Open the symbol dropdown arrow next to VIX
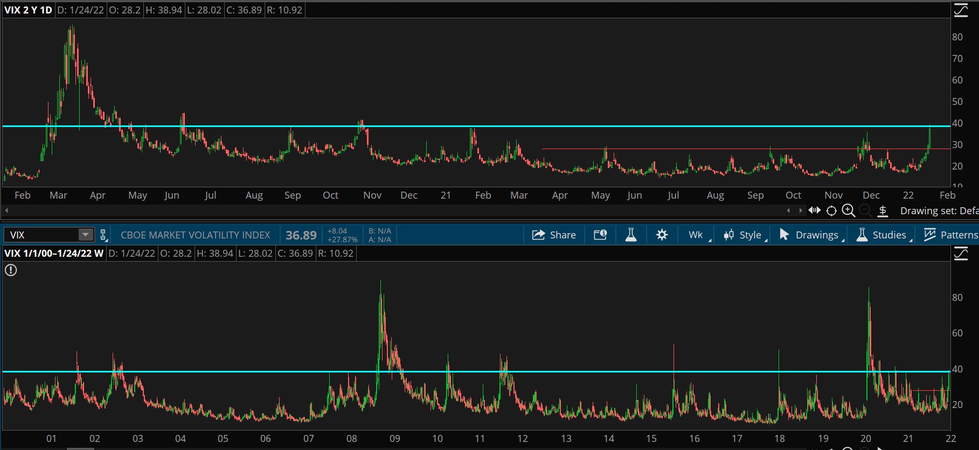Image resolution: width=979 pixels, height=450 pixels. click(86, 235)
